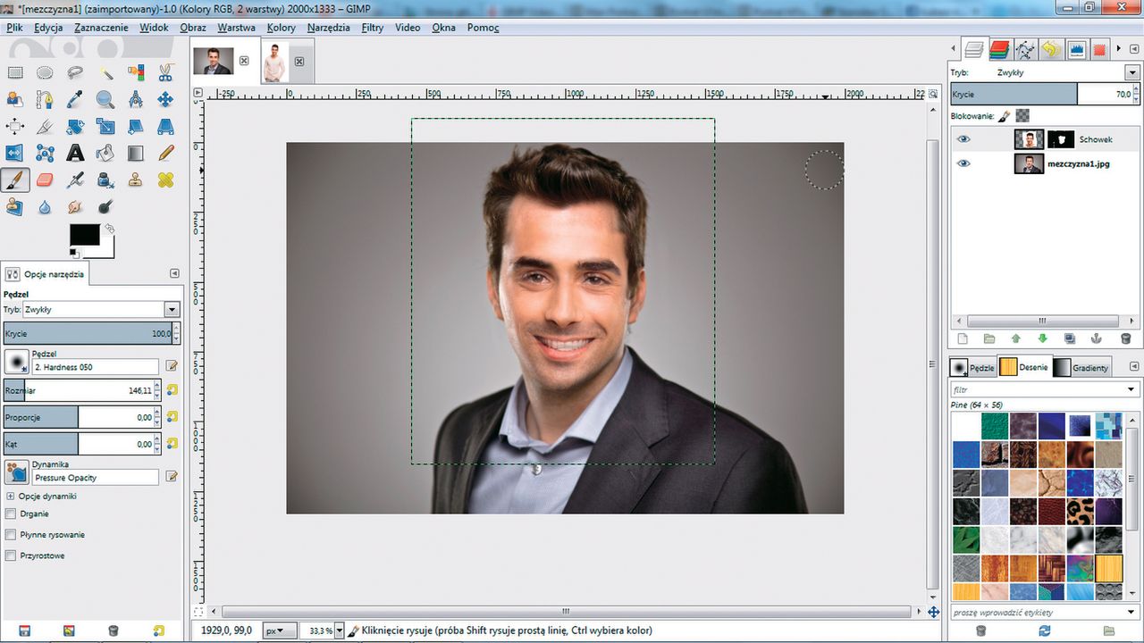Select the Scissors Select tool
Screen dimensions: 1144x643
[165, 71]
